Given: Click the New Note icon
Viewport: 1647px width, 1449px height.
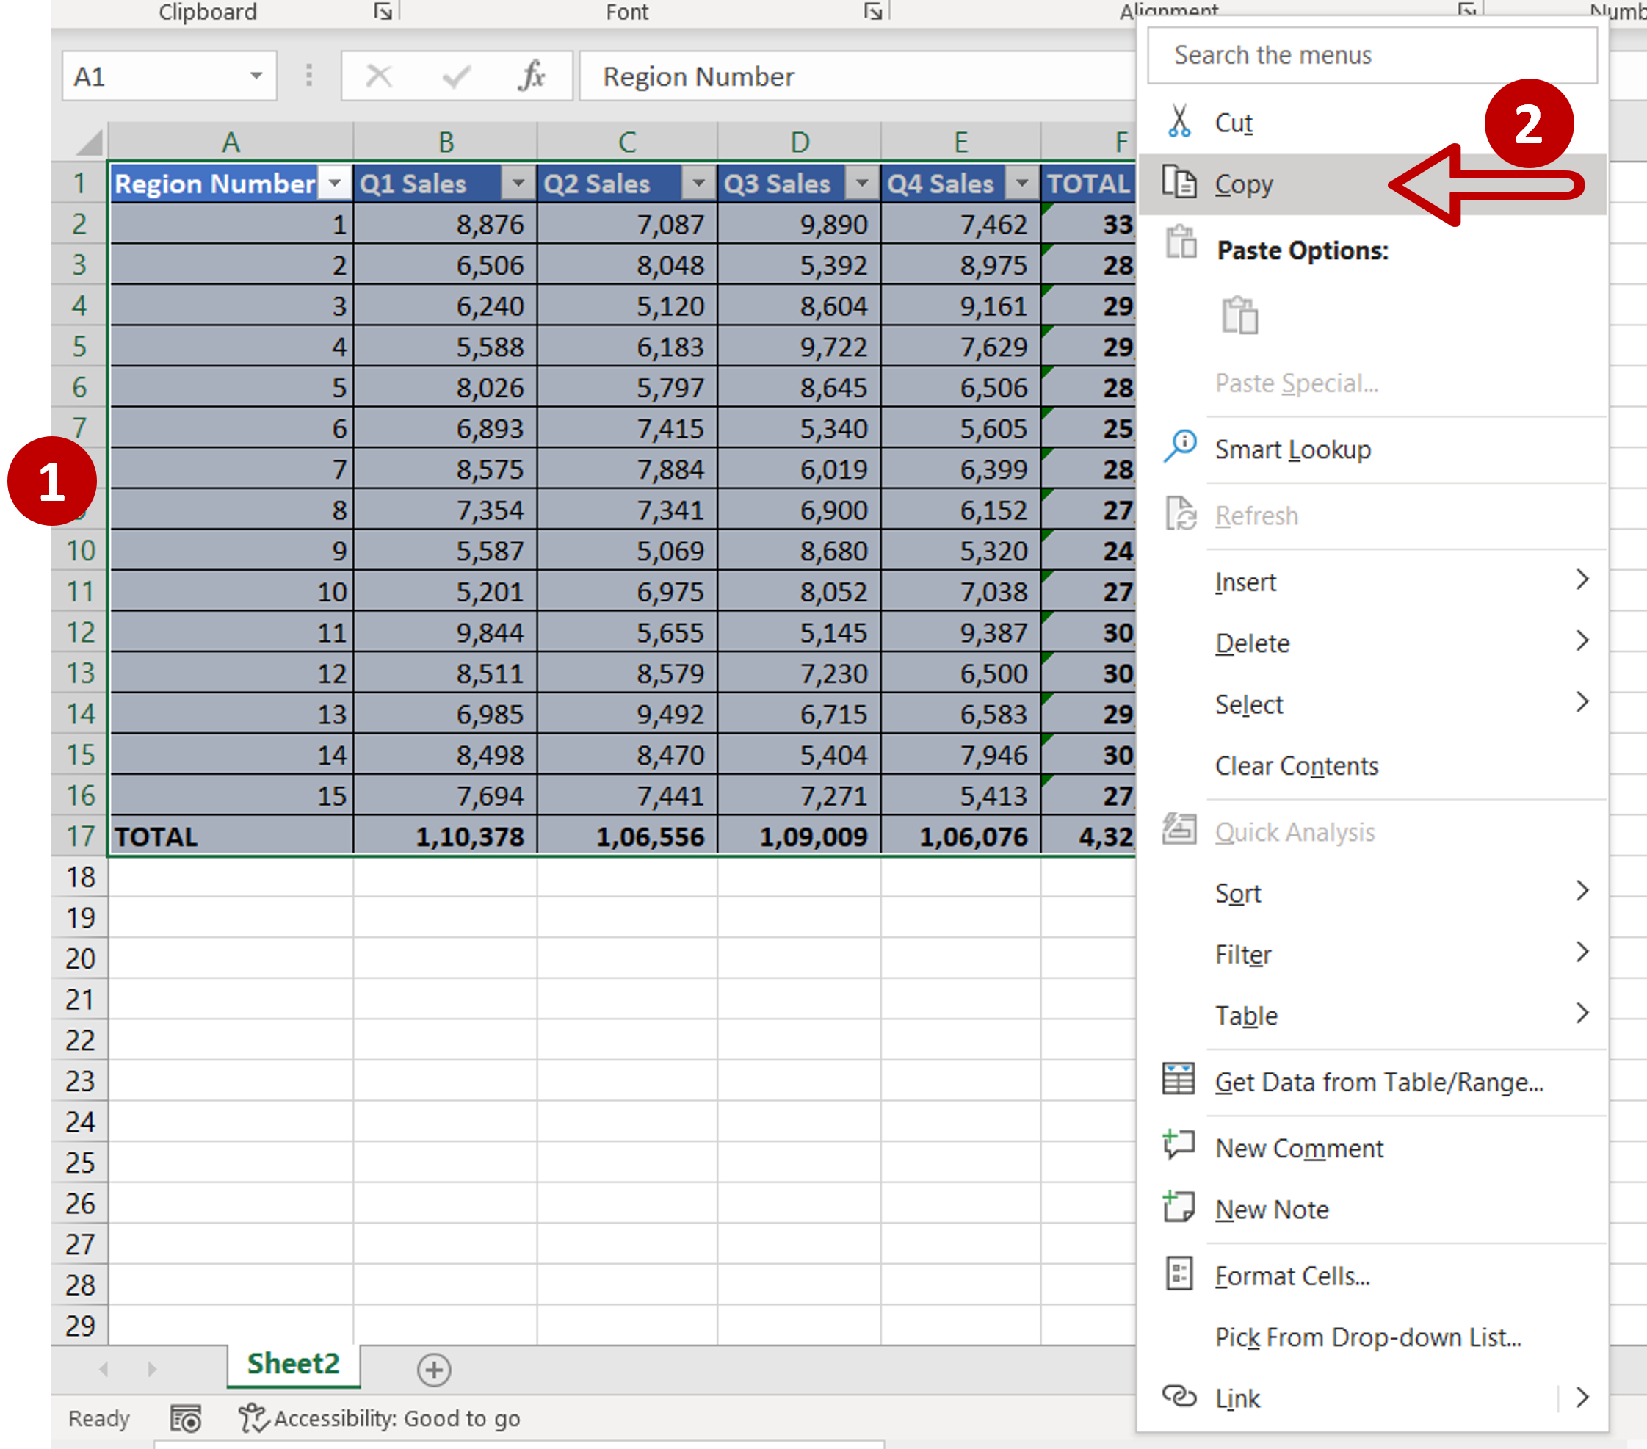Looking at the screenshot, I should (1179, 1207).
